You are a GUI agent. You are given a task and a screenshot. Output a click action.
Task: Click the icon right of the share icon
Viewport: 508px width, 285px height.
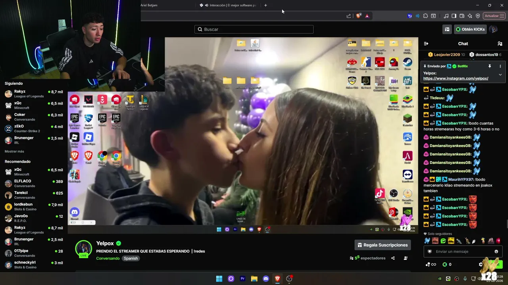tap(406, 258)
